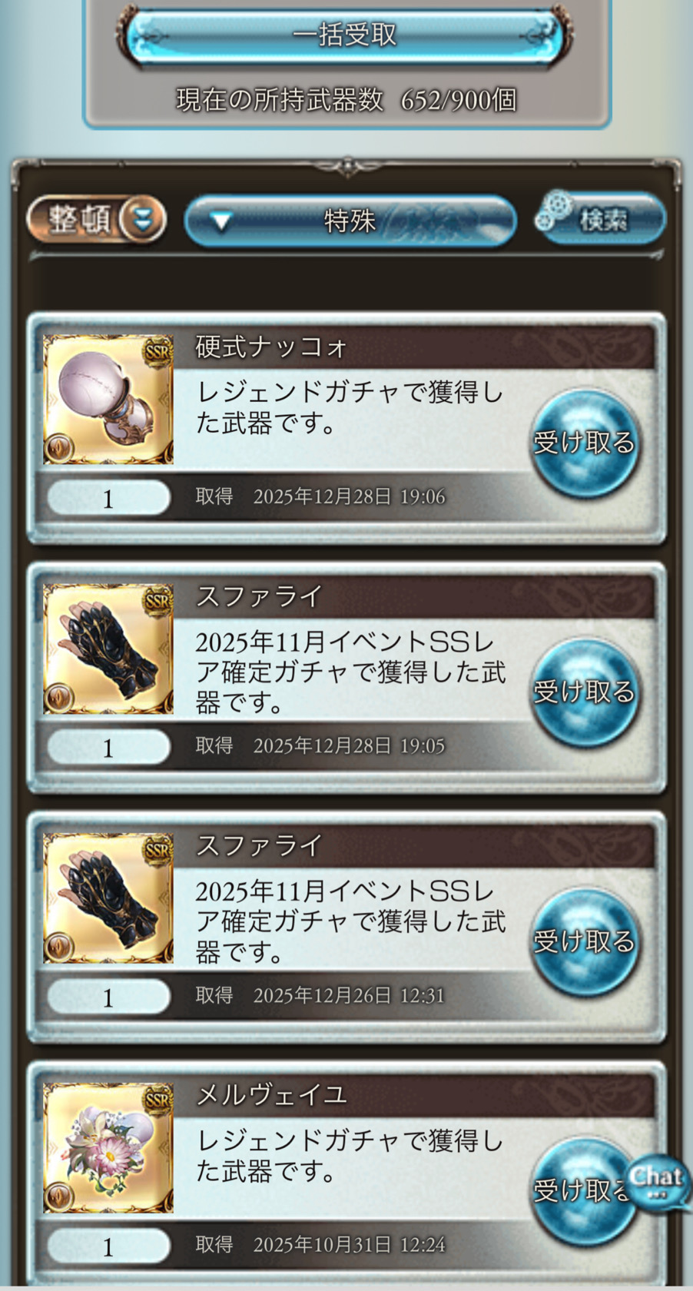Select the メルヴェイユ bouquet weapon icon
This screenshot has width=693, height=1291.
(x=108, y=1148)
